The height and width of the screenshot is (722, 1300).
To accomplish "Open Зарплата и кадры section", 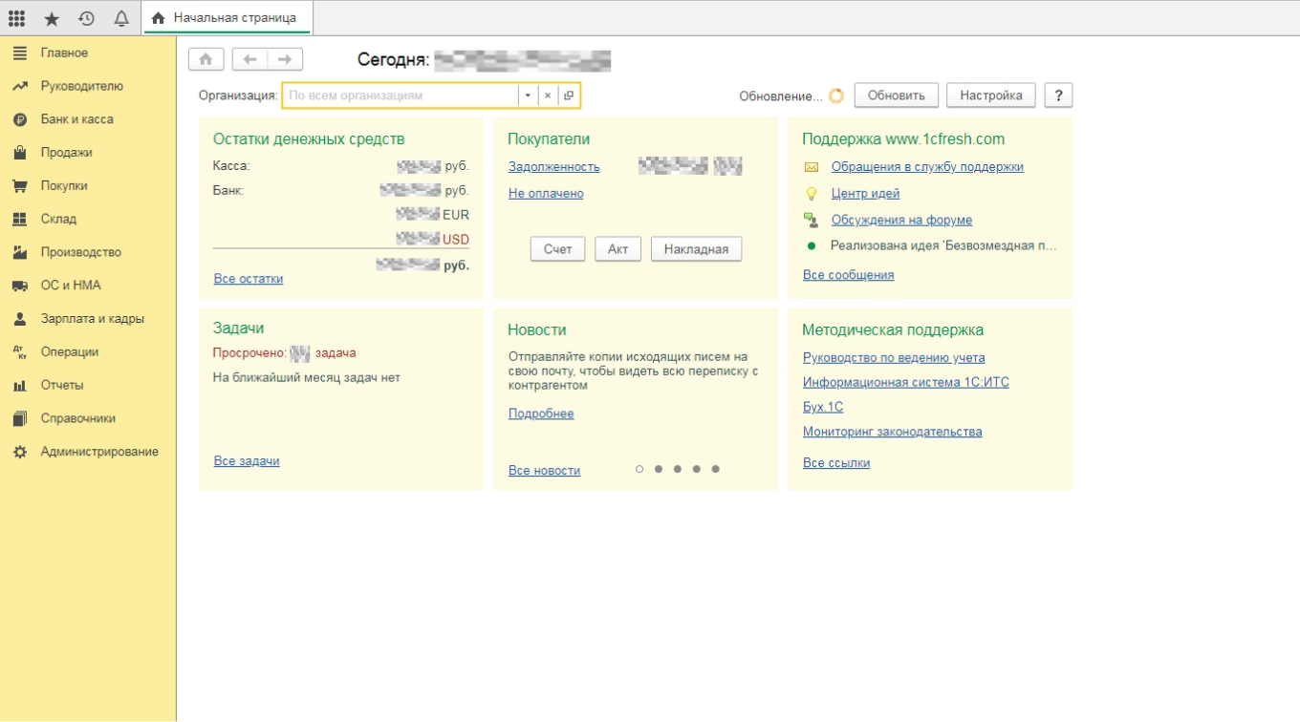I will click(92, 319).
